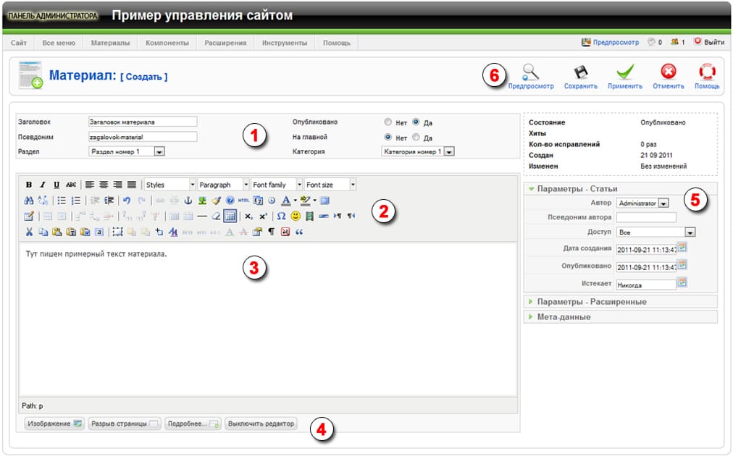The width and height of the screenshot is (733, 459).
Task: Click the Заголовок title input field
Action: [x=142, y=122]
